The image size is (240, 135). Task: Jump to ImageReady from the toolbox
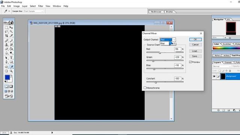[x=9, y=96]
